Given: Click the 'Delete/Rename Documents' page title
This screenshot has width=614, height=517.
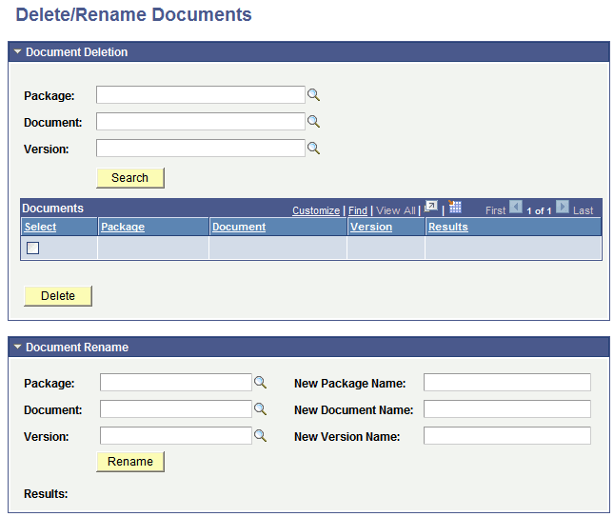Looking at the screenshot, I should click(133, 15).
